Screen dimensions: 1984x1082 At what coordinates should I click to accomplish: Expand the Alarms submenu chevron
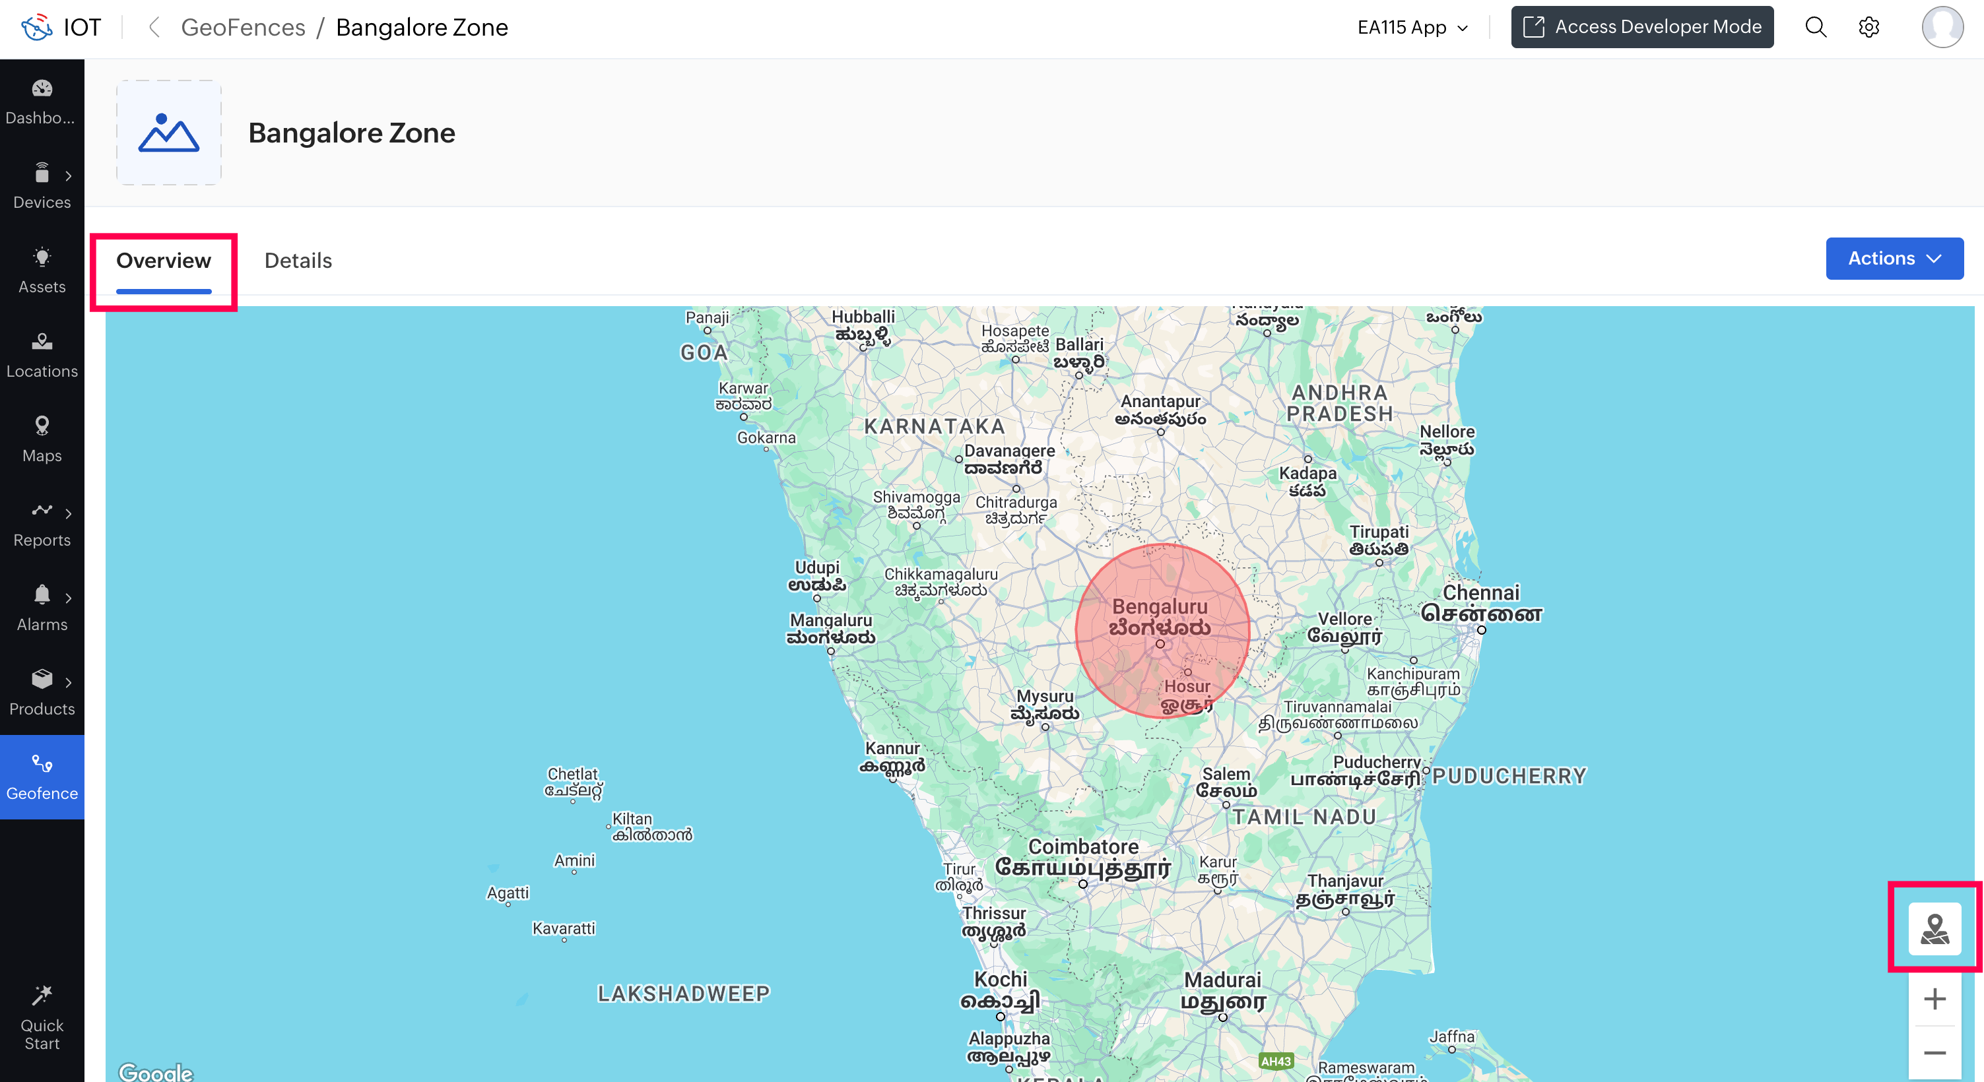(69, 598)
